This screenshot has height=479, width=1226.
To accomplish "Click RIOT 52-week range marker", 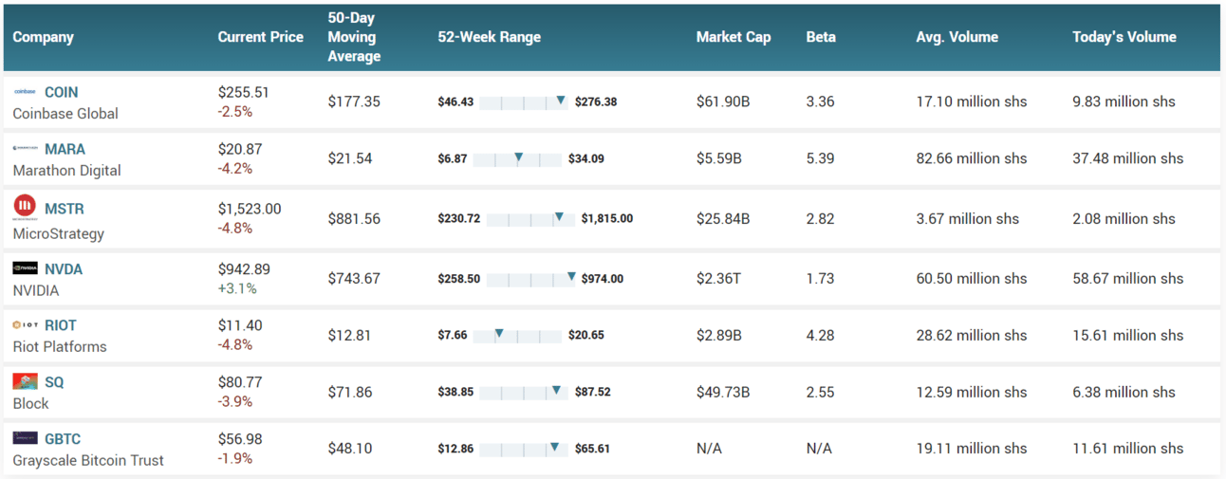I will click(499, 333).
